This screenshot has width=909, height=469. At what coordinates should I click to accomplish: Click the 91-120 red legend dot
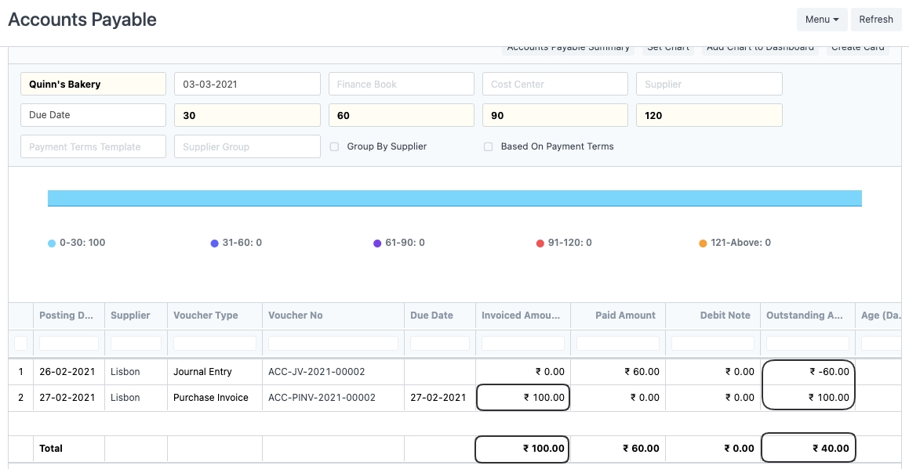pos(540,244)
